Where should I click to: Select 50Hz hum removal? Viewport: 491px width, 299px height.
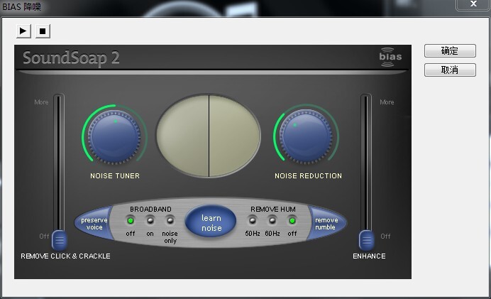253,221
